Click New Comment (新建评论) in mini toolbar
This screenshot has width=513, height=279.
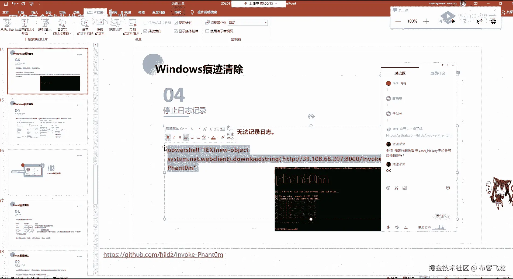(230, 133)
